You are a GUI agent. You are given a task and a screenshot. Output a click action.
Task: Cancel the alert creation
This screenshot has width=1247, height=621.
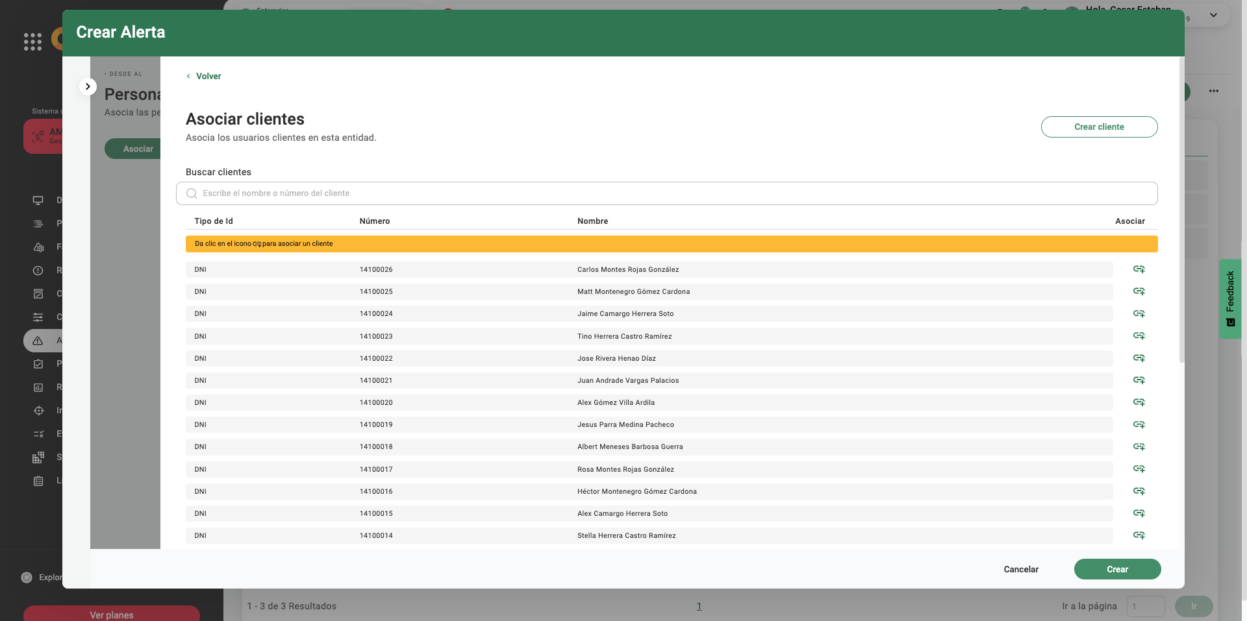pyautogui.click(x=1020, y=569)
